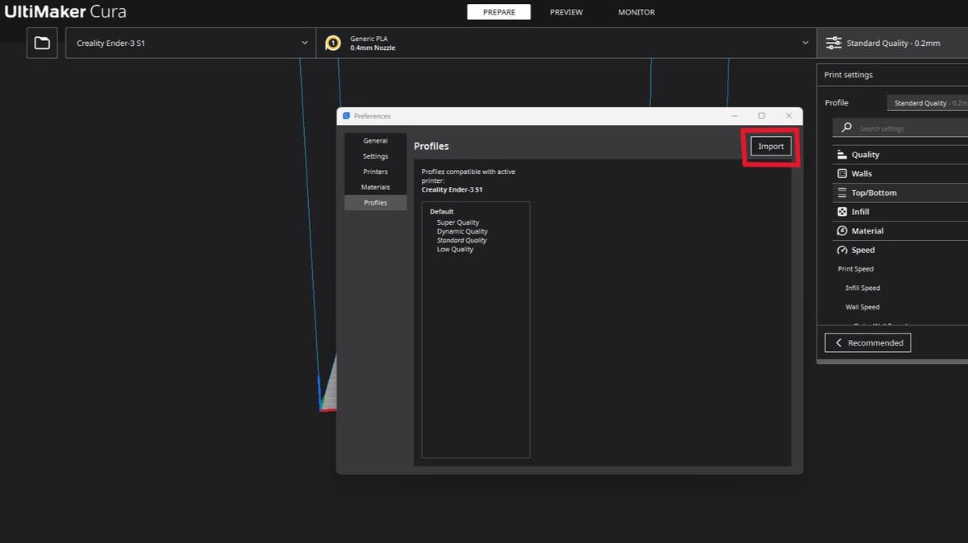
Task: Collapse the Speed settings section
Action: [899, 250]
